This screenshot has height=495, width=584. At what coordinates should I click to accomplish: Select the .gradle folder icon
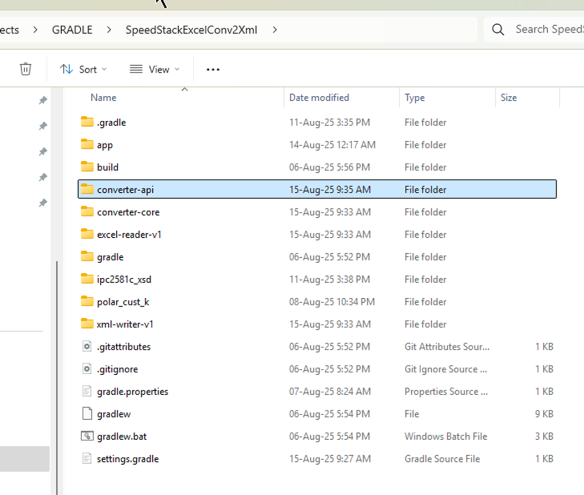tap(87, 122)
